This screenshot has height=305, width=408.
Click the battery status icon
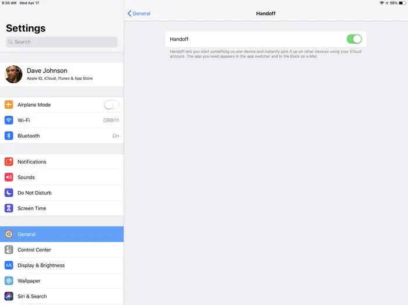(402, 3)
